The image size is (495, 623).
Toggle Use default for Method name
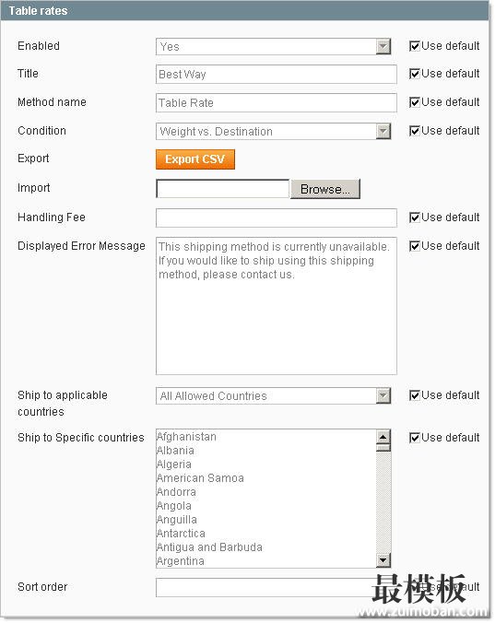pyautogui.click(x=415, y=102)
